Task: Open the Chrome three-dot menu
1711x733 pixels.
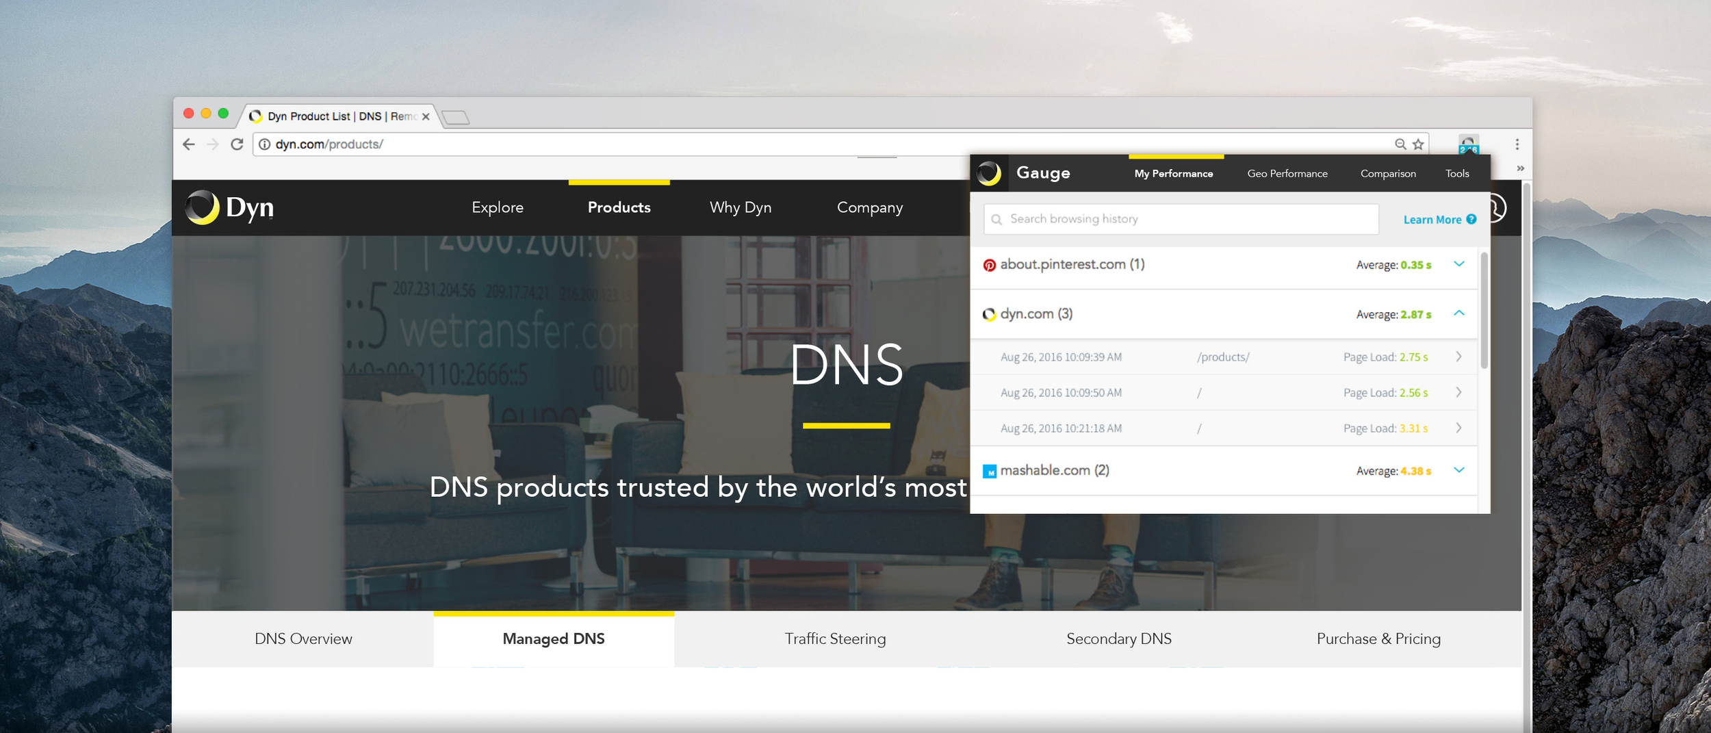Action: pyautogui.click(x=1517, y=144)
